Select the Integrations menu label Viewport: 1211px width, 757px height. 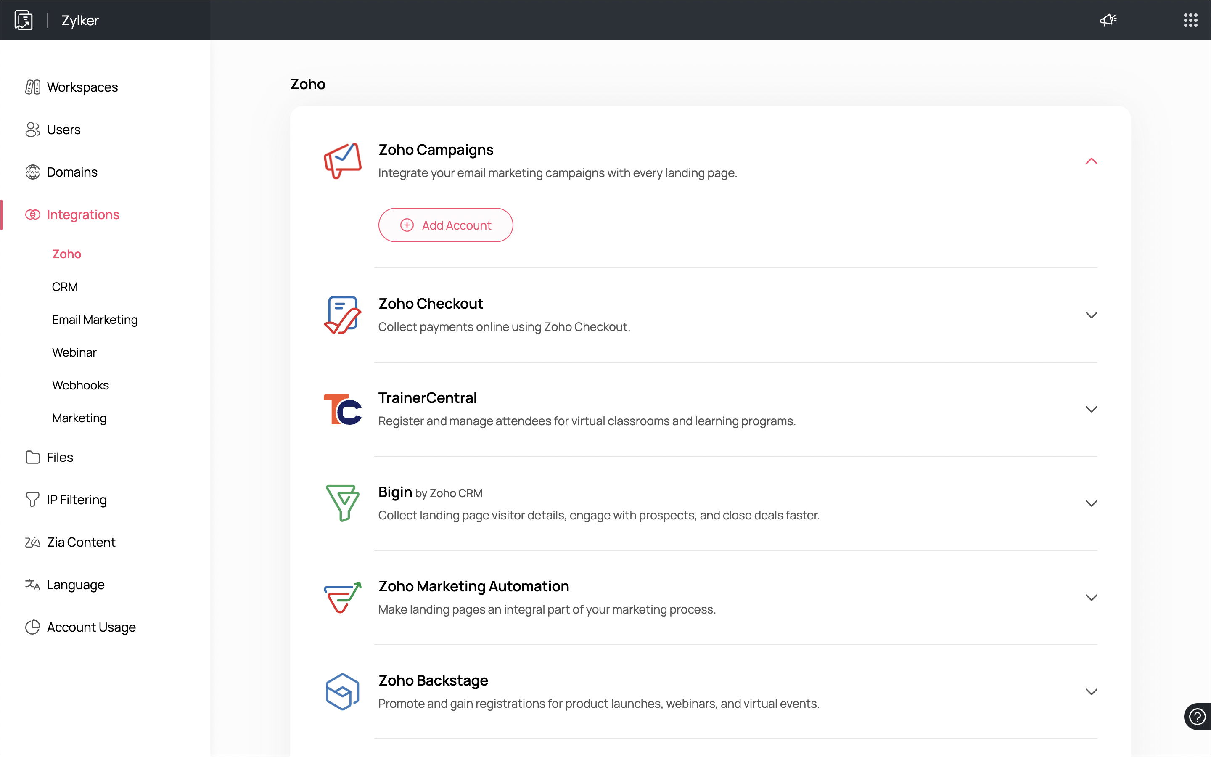(x=83, y=215)
